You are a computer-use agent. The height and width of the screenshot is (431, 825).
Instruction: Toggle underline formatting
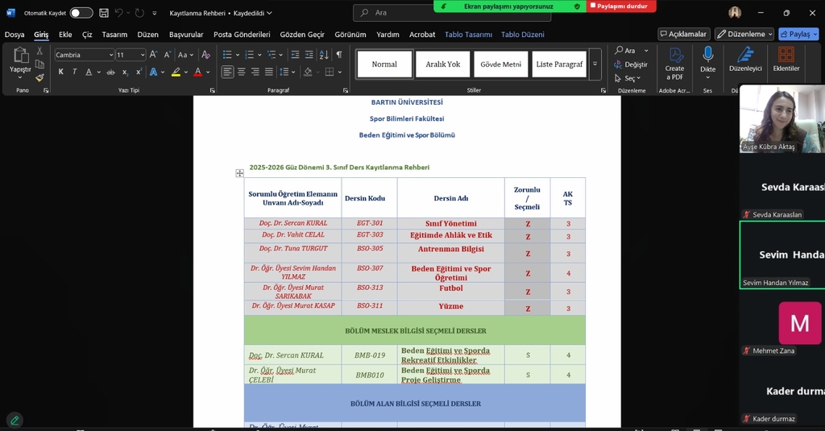coord(89,72)
